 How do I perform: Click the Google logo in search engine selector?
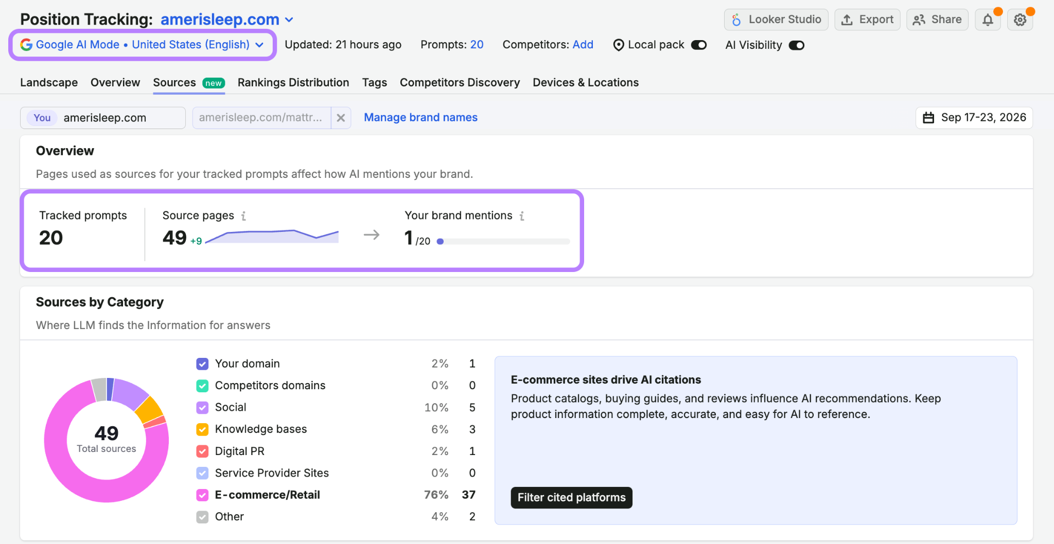(x=26, y=45)
